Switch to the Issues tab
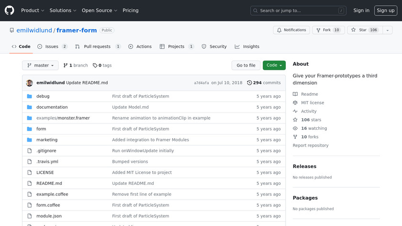Screen dimensions: 402x226 52,46
